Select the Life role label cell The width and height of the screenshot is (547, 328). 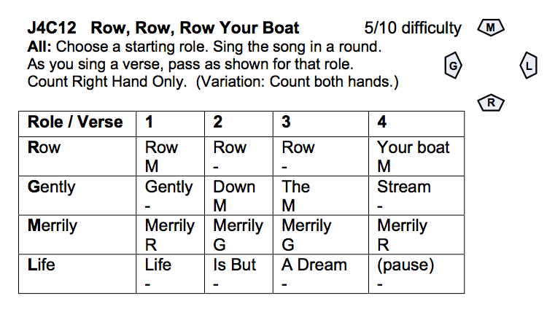[x=77, y=273]
